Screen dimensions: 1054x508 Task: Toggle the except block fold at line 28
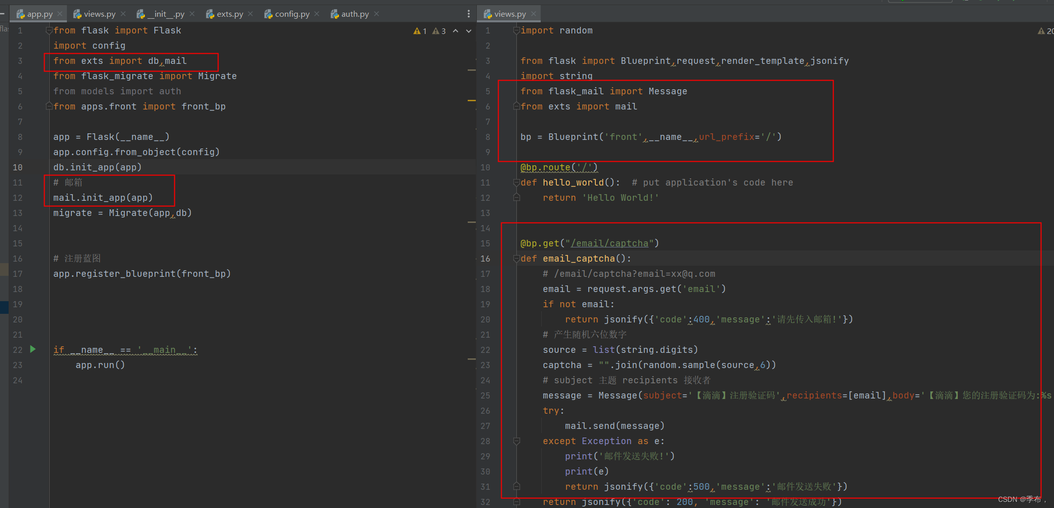pos(516,441)
